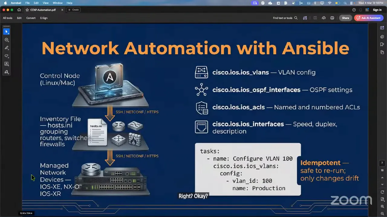Print the document via printer icon
This screenshot has width=387, height=217.
[332, 18]
